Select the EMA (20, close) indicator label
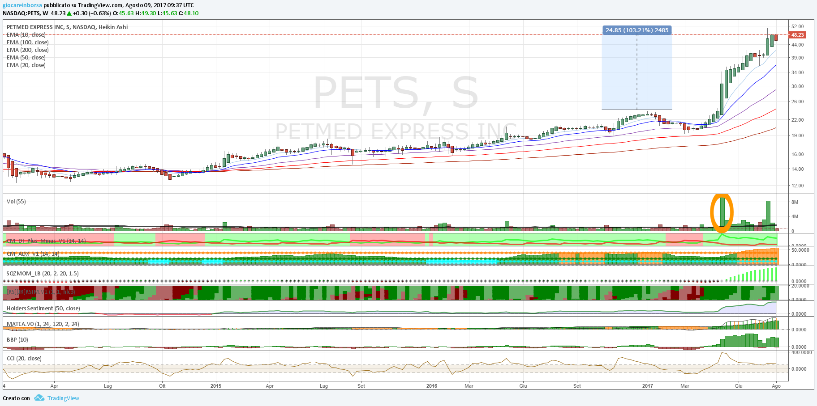Screen dimensions: 817x406 pos(26,65)
